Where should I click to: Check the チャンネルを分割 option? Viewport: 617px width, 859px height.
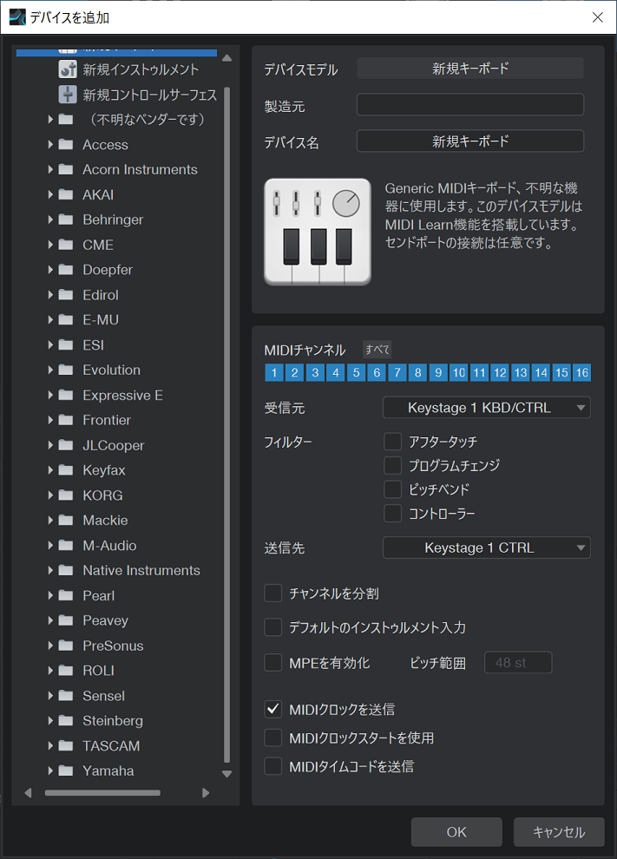pos(272,593)
